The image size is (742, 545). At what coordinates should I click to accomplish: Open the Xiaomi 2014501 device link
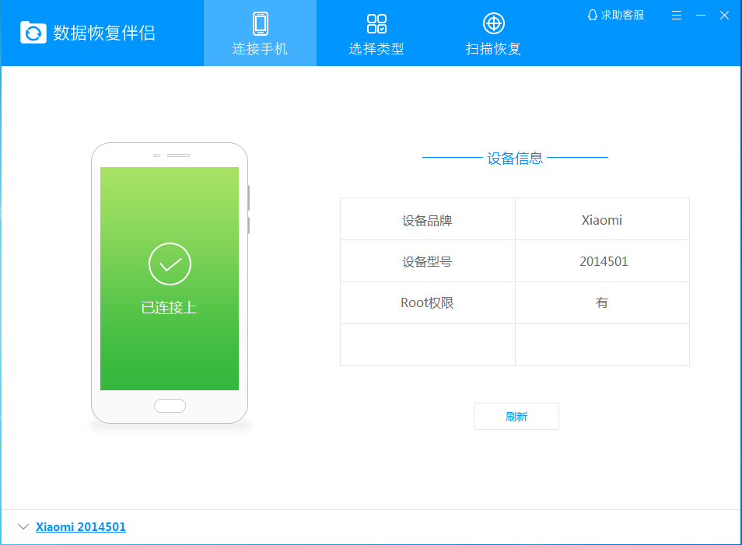[x=81, y=526]
